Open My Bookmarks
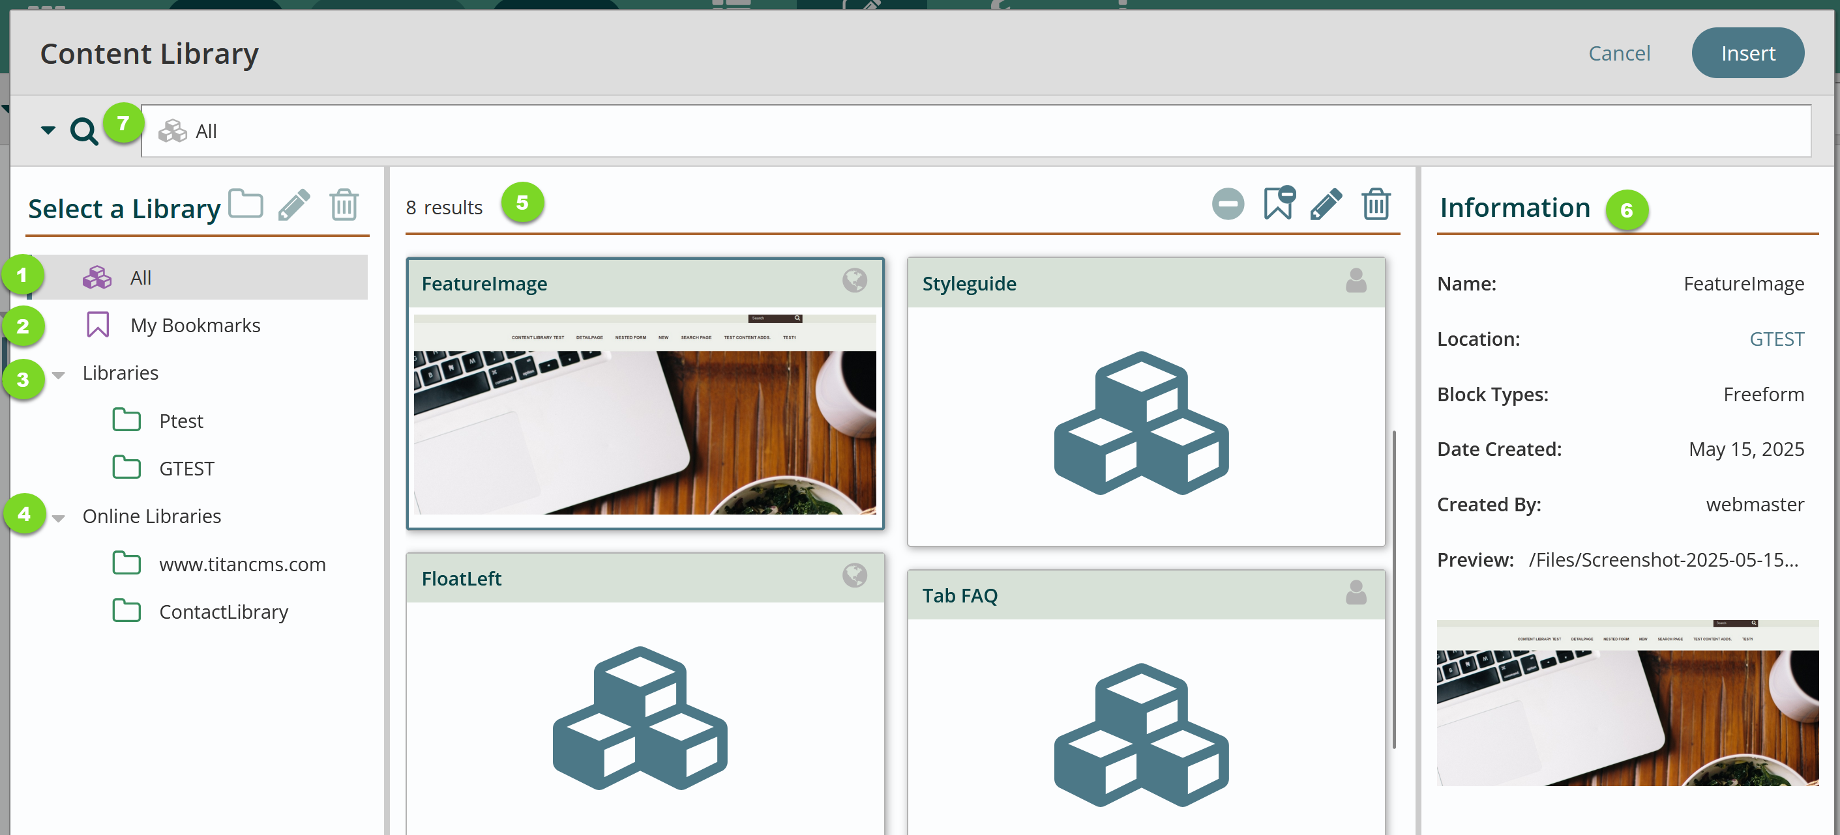The image size is (1840, 835). point(195,326)
